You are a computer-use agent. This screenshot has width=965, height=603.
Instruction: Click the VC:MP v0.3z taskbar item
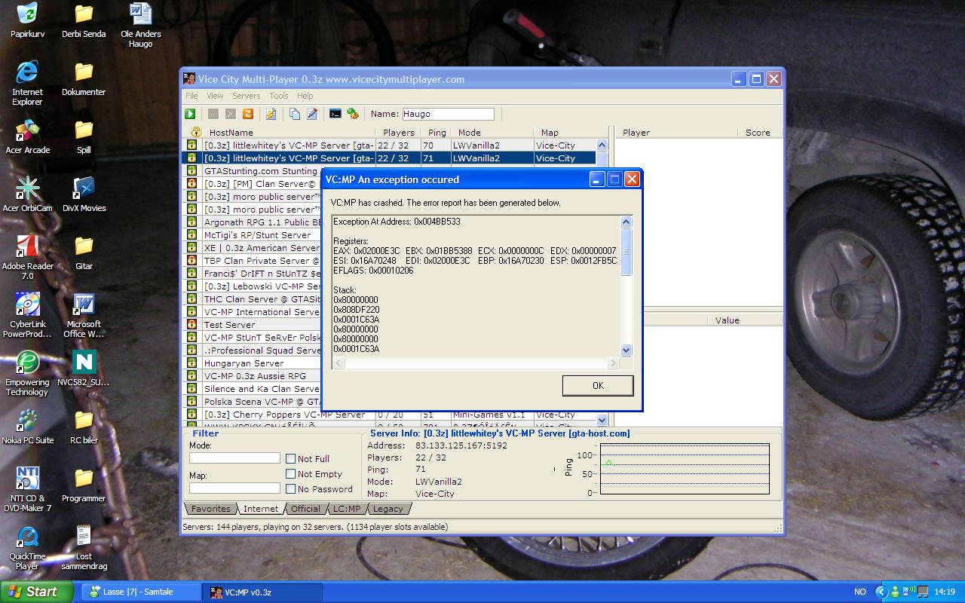pyautogui.click(x=262, y=592)
